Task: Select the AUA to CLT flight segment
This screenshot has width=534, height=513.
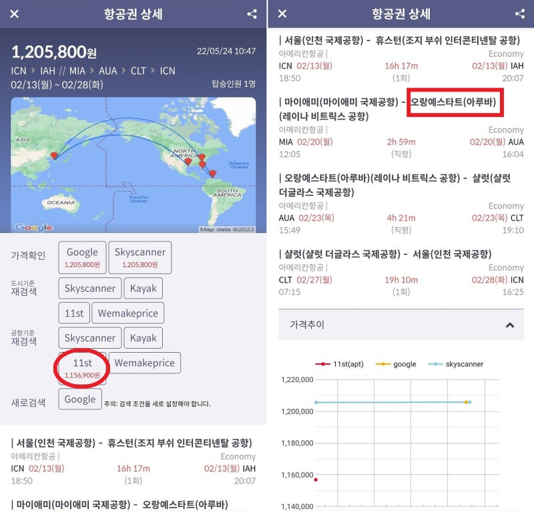Action: point(400,204)
